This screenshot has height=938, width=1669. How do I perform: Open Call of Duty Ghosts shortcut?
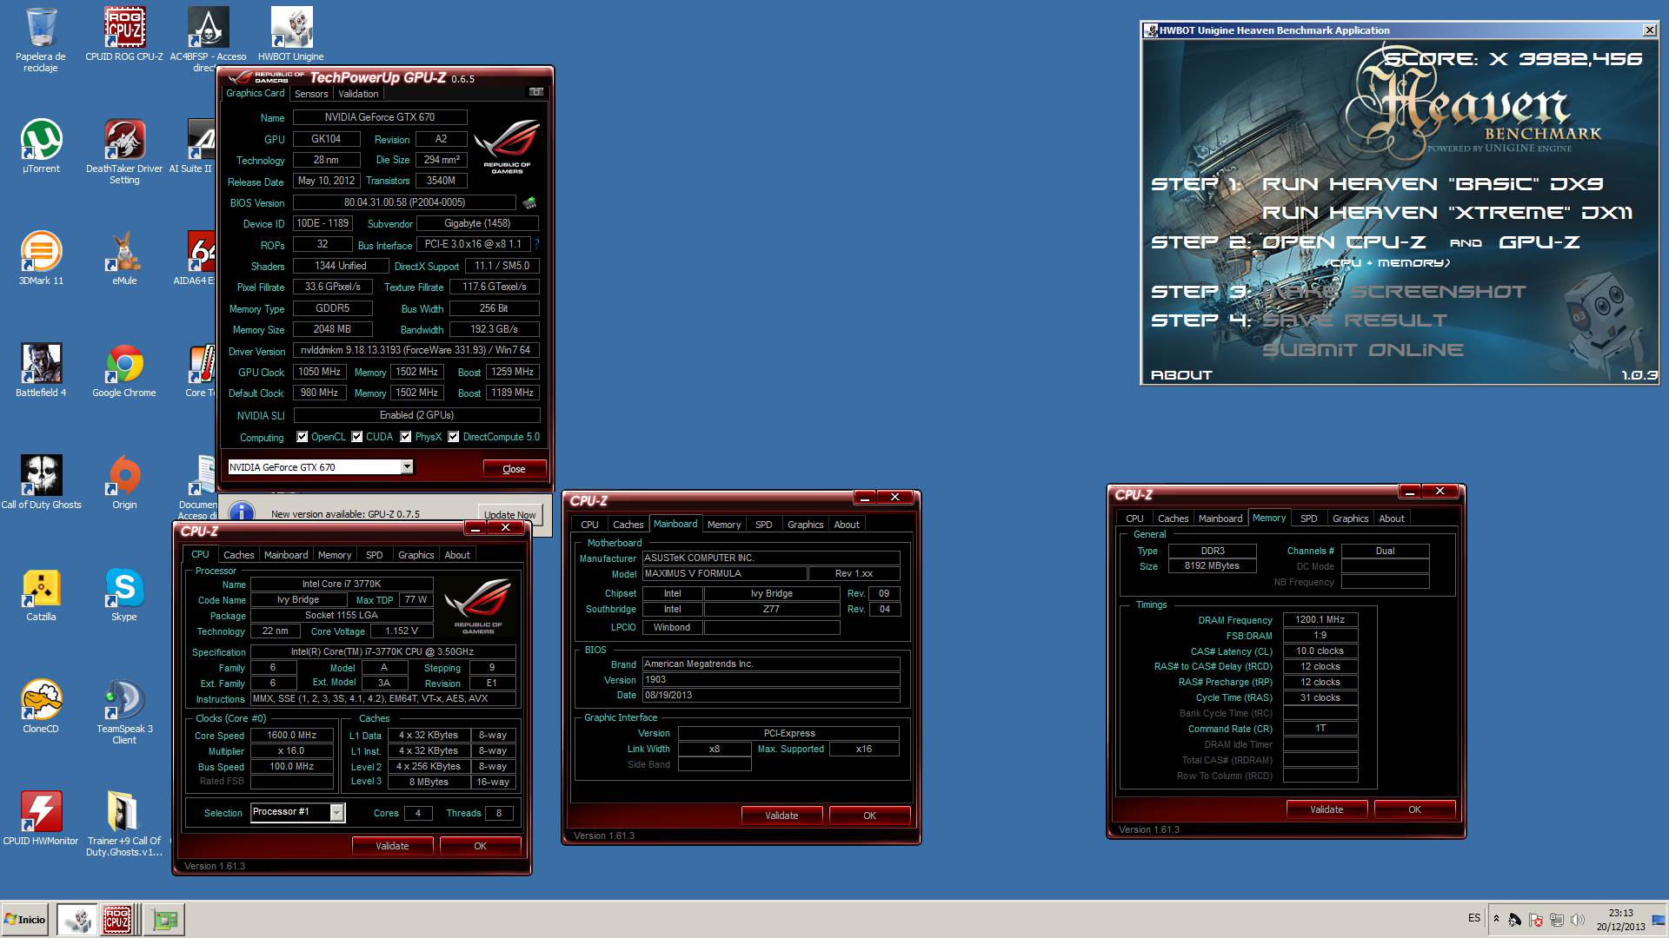(x=41, y=482)
